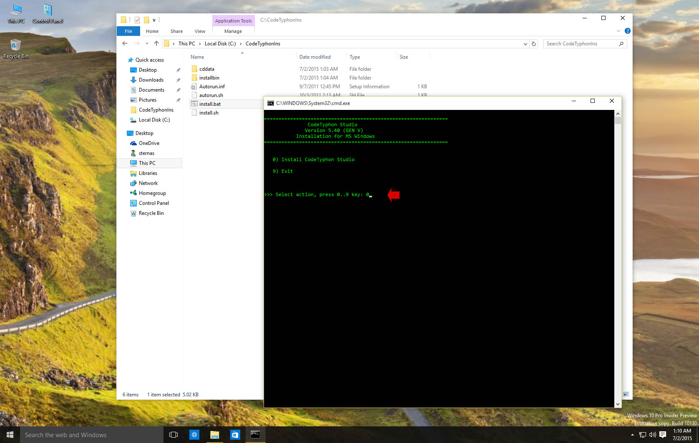
Task: Click Search the web and Windows box
Action: point(92,435)
